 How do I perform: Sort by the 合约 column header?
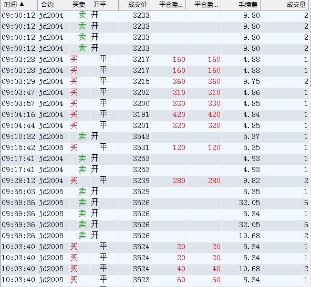53,5
